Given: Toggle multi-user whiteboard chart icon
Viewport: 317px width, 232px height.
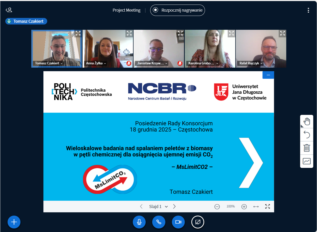Looking at the screenshot, I should 306,161.
